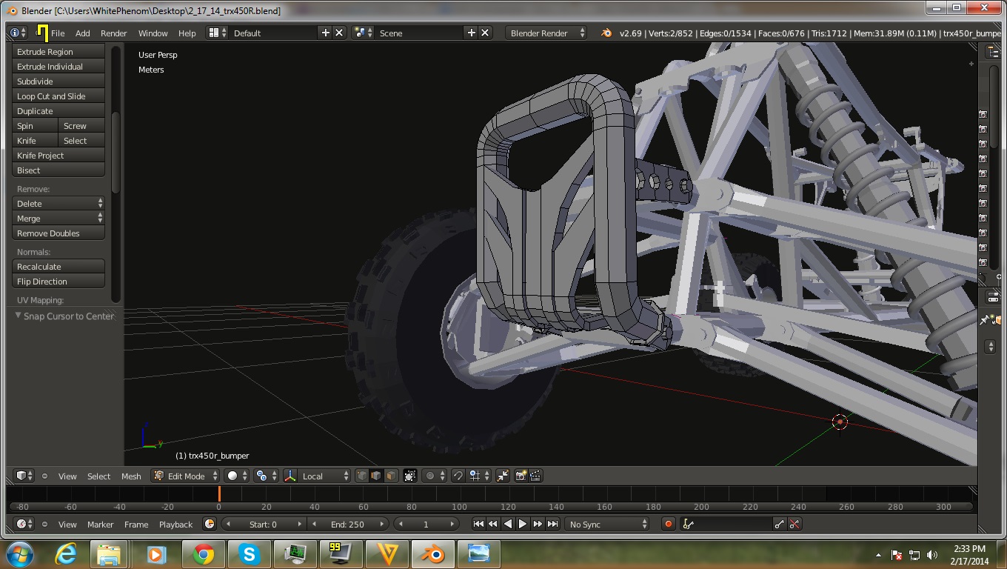This screenshot has width=1007, height=569.
Task: Toggle the pin icon in properties
Action: [x=984, y=320]
